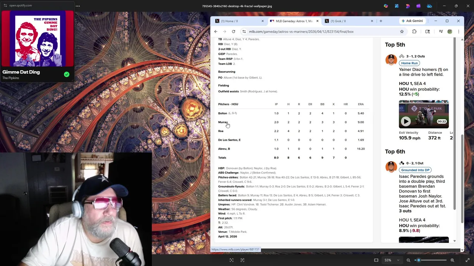Screen dimensions: 474x266
Task: Reload the MLB Gameday page
Action: click(x=233, y=31)
